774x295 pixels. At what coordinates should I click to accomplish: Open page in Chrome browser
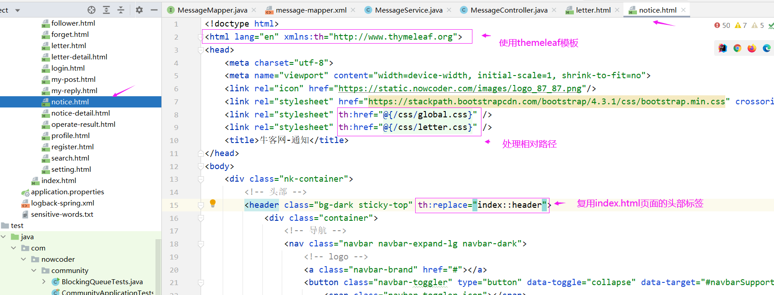737,48
